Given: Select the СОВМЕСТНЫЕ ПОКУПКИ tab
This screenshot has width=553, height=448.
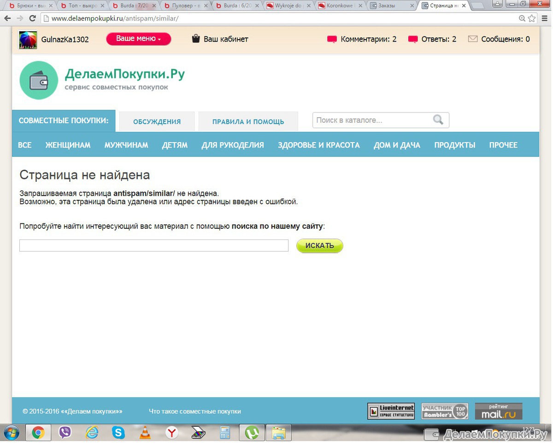Looking at the screenshot, I should click(x=64, y=121).
